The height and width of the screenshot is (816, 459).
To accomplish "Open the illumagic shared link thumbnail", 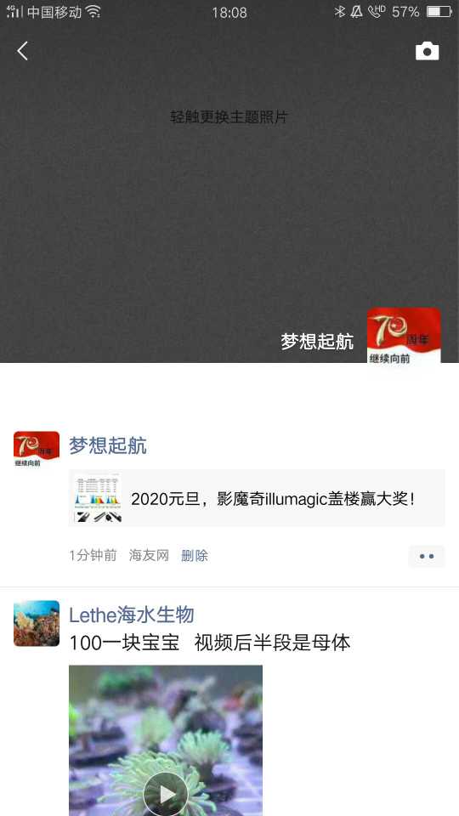I will 98,498.
